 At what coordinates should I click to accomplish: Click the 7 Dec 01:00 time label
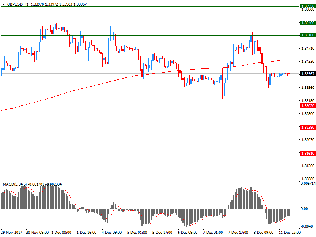pos(213,233)
